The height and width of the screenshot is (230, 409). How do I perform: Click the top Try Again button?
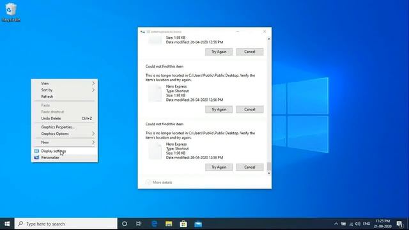(219, 52)
